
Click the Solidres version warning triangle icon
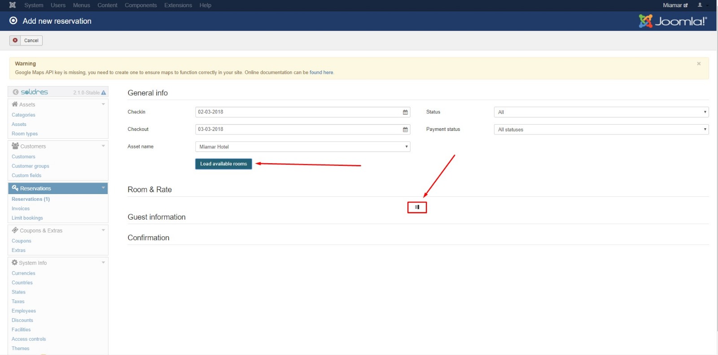pos(104,92)
